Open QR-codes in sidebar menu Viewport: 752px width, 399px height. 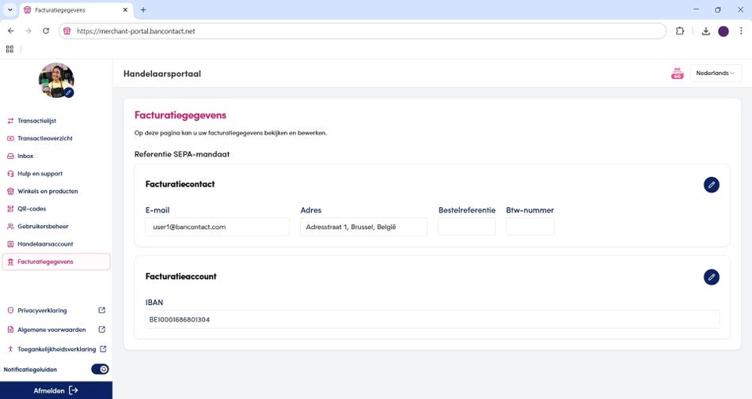tap(32, 209)
